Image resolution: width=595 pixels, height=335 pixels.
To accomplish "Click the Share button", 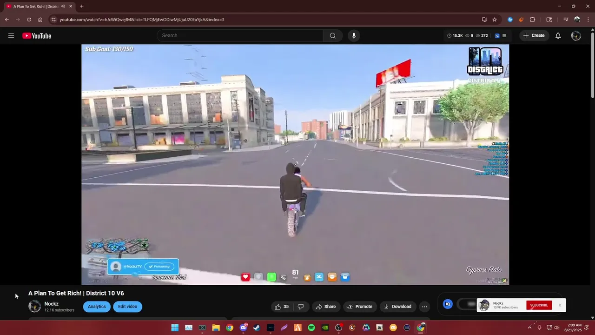I will [325, 307].
